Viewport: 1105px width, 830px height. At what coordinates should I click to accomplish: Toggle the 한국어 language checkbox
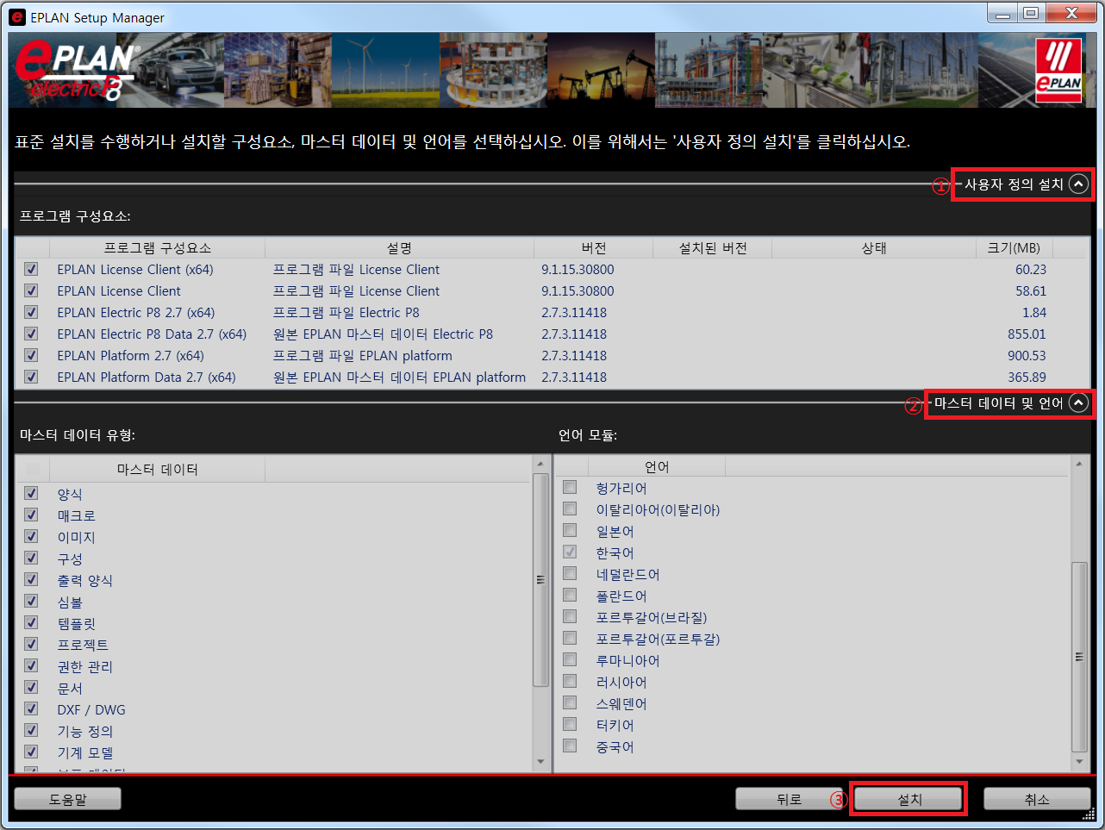pyautogui.click(x=570, y=552)
